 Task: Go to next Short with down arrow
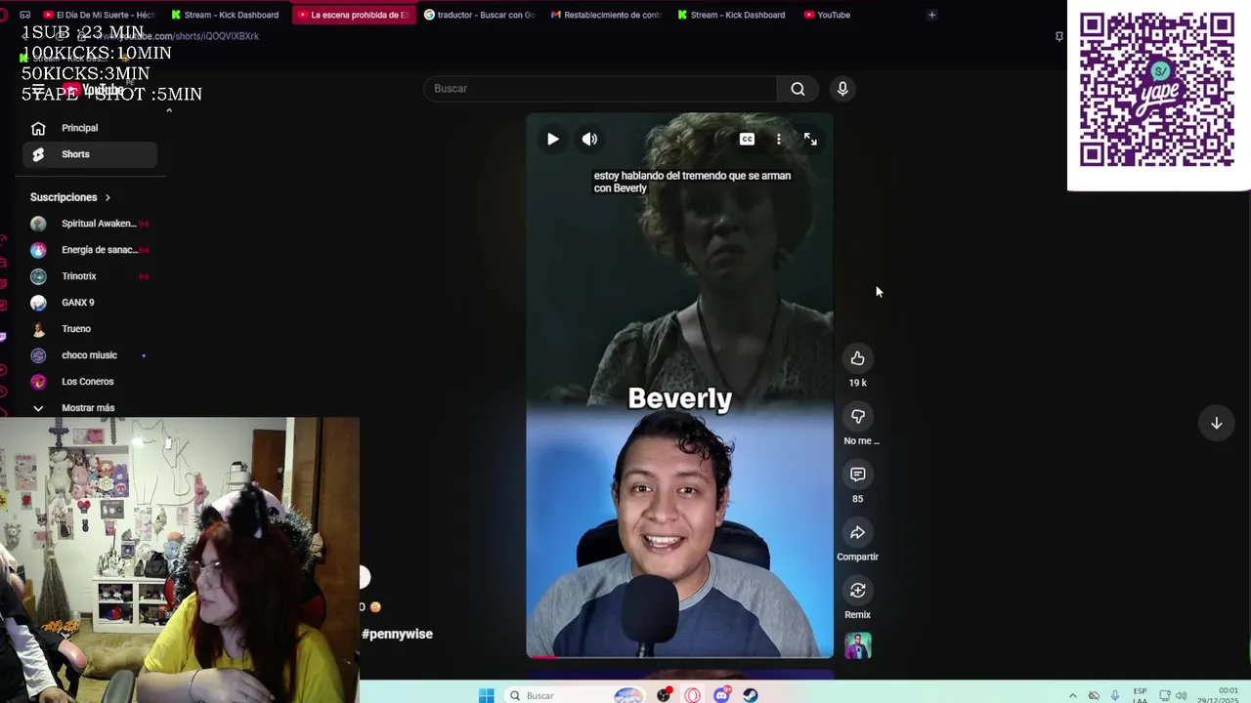[x=1217, y=423]
